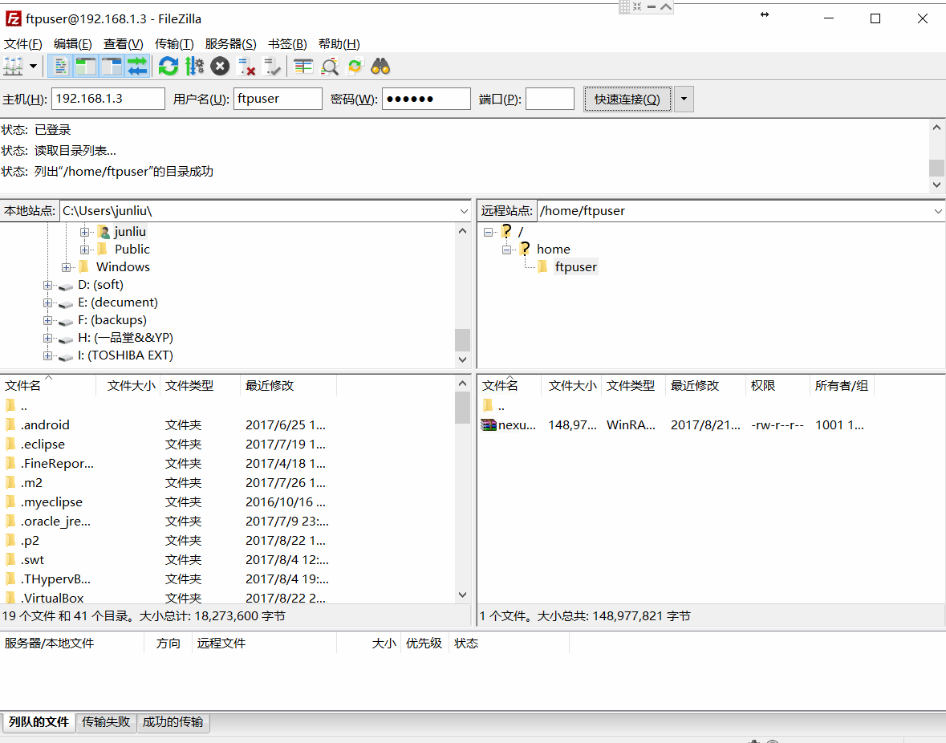Open the 服务器(S) menu
The image size is (946, 743).
(230, 44)
